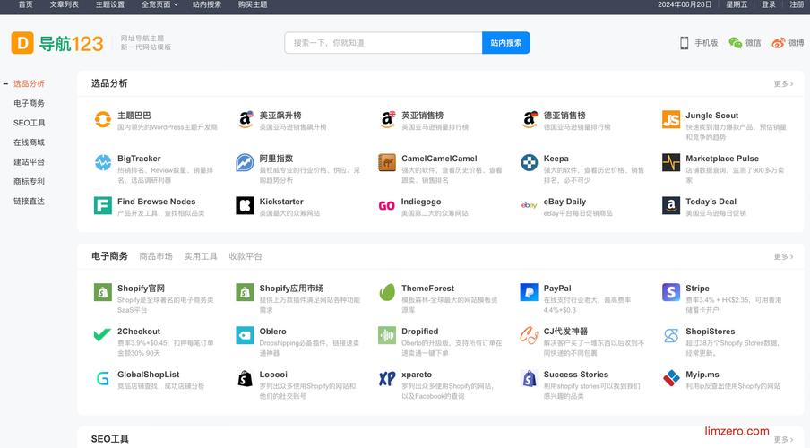Click the PayPal logo icon

tap(529, 292)
